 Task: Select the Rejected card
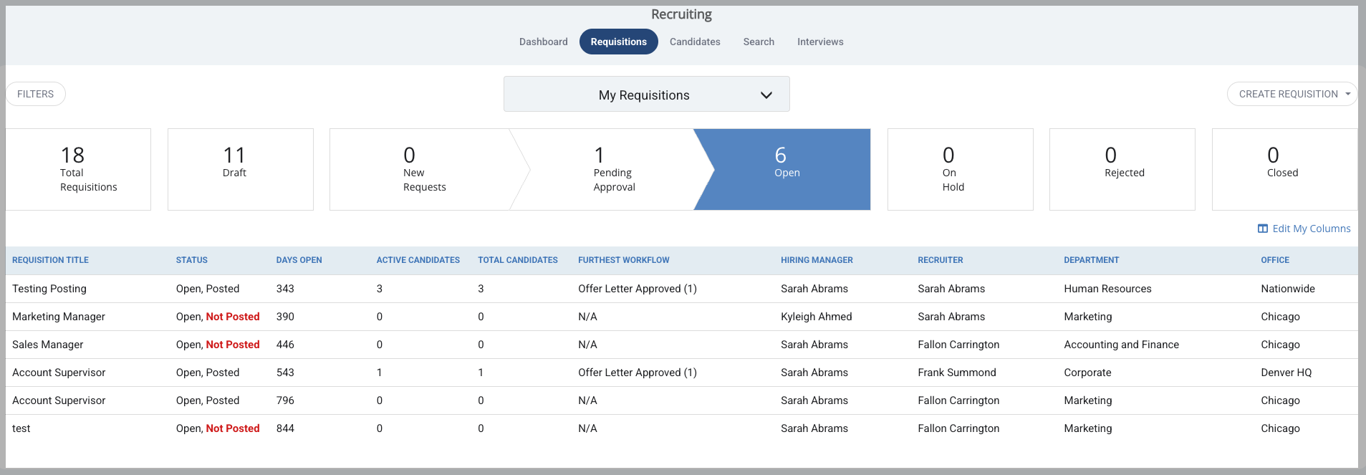click(1122, 169)
